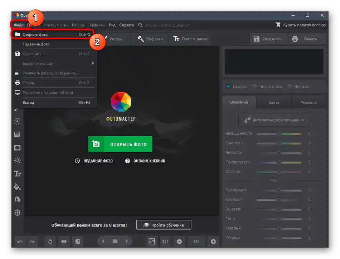Open the Эффекты menu in menu bar
This screenshot has height=259, width=340.
[x=97, y=25]
